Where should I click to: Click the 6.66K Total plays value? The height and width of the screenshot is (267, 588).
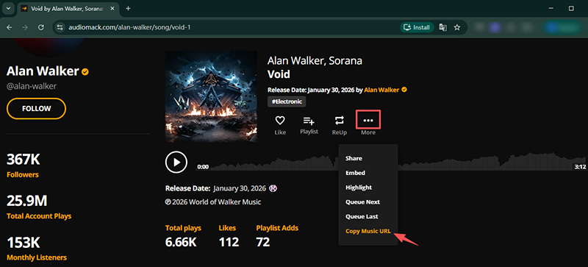coord(181,242)
